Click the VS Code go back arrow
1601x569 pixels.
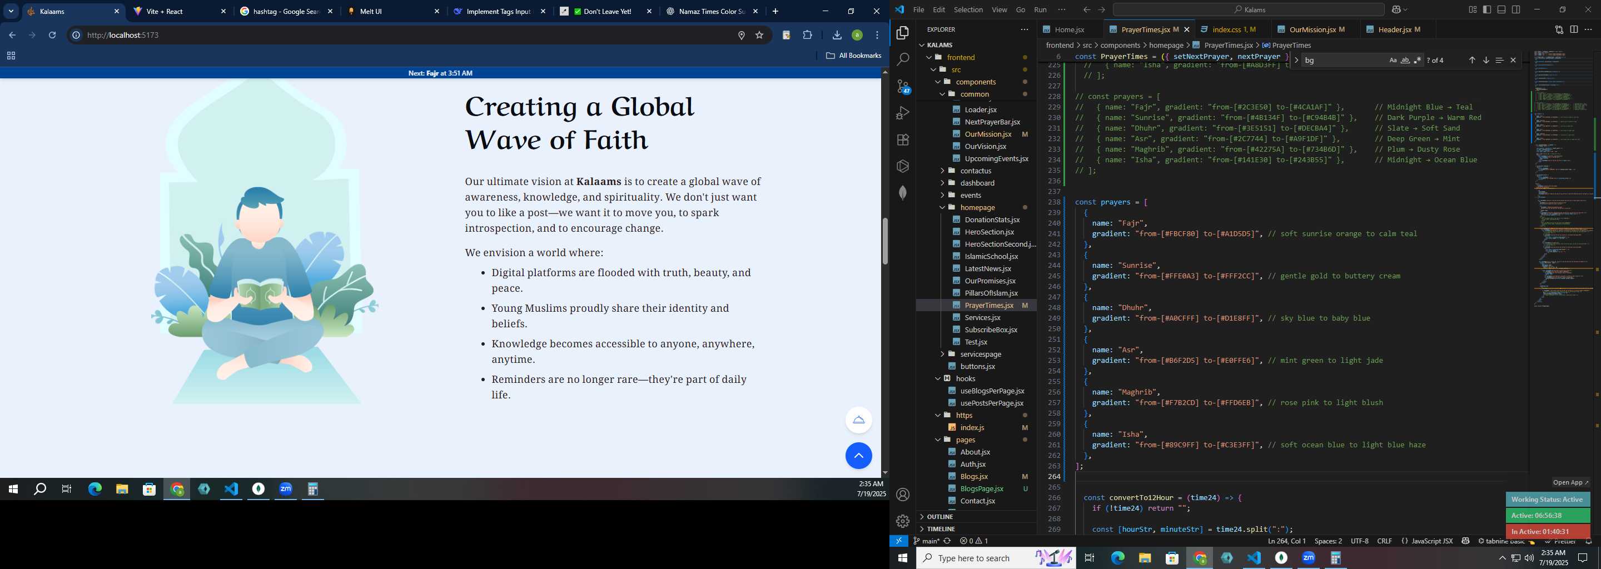coord(1086,9)
